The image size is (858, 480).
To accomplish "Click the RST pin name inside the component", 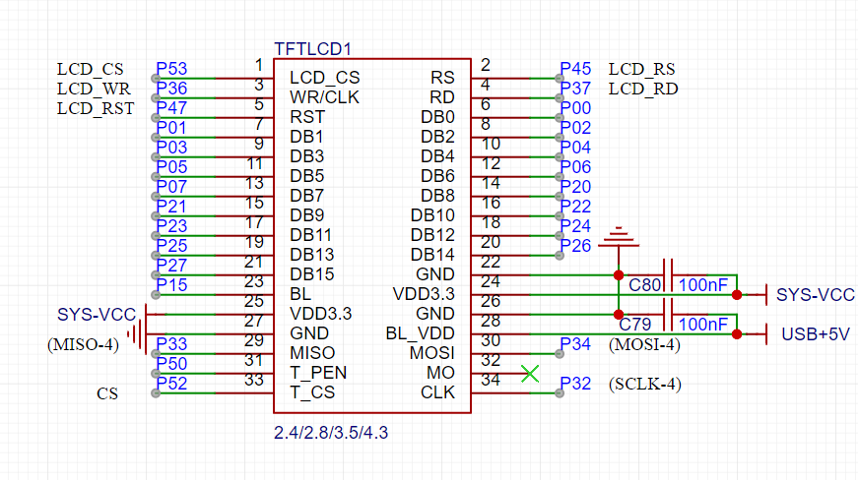I will point(307,117).
